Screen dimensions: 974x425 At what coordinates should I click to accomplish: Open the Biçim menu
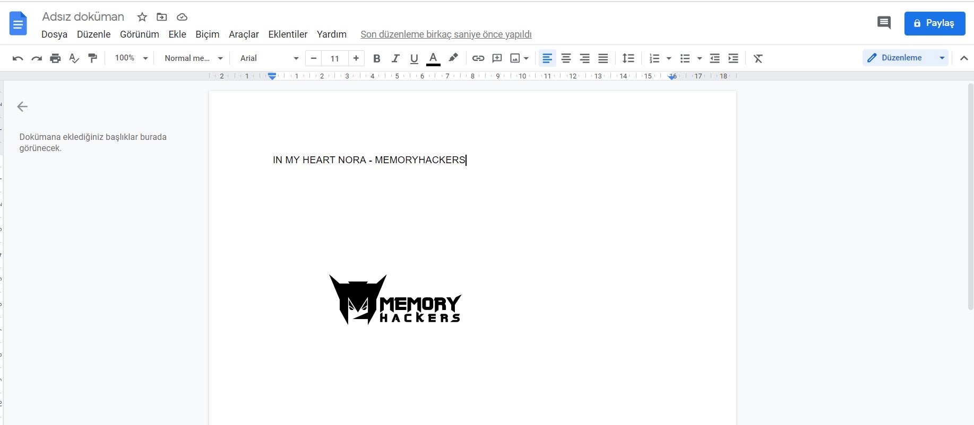(x=208, y=34)
